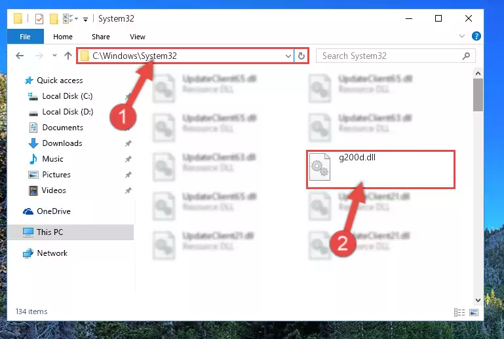The width and height of the screenshot is (504, 339).
Task: Click the This PC monitor icon
Action: click(28, 232)
